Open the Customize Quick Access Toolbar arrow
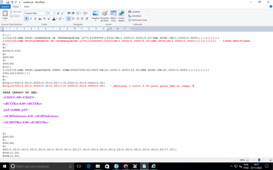This screenshot has height=170, width=273. point(20,2)
